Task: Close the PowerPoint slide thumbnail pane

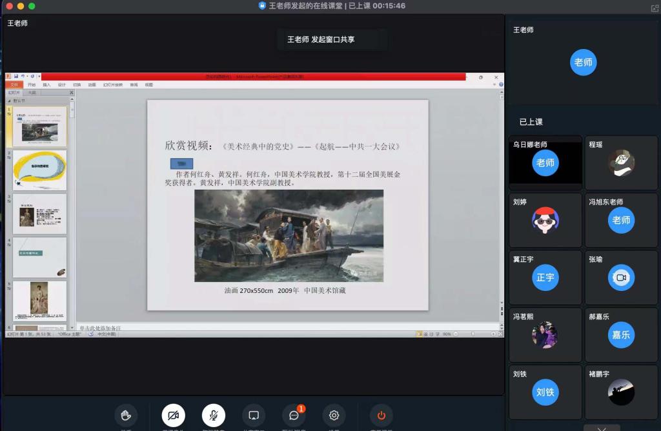Action: coord(71,93)
